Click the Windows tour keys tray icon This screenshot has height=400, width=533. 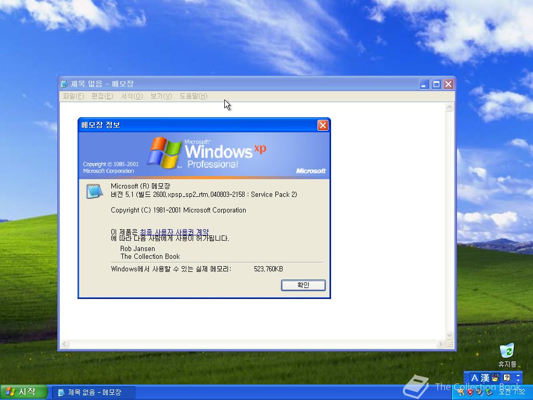click(x=461, y=392)
